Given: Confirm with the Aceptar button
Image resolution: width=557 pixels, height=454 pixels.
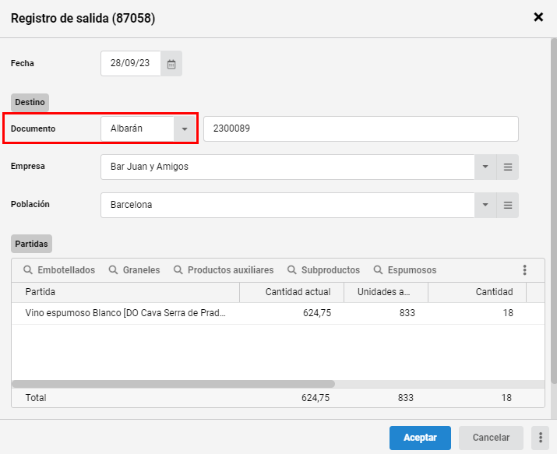Looking at the screenshot, I should click(420, 438).
